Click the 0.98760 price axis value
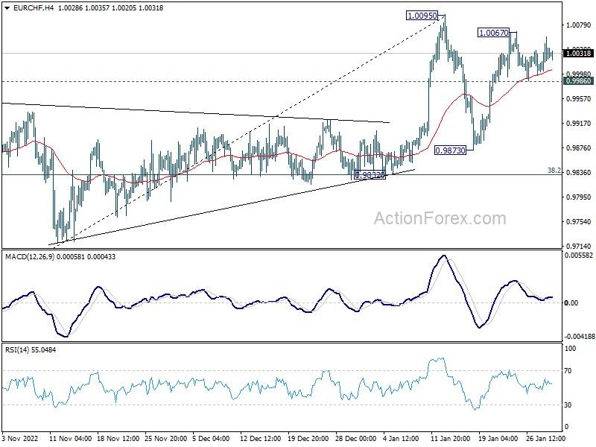 point(579,148)
